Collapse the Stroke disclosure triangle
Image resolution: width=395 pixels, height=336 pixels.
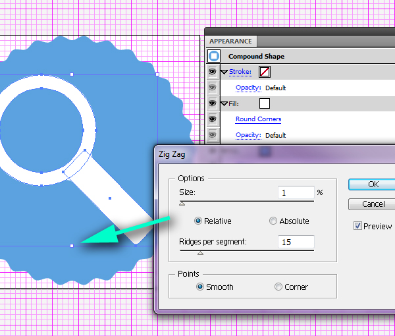(x=224, y=72)
